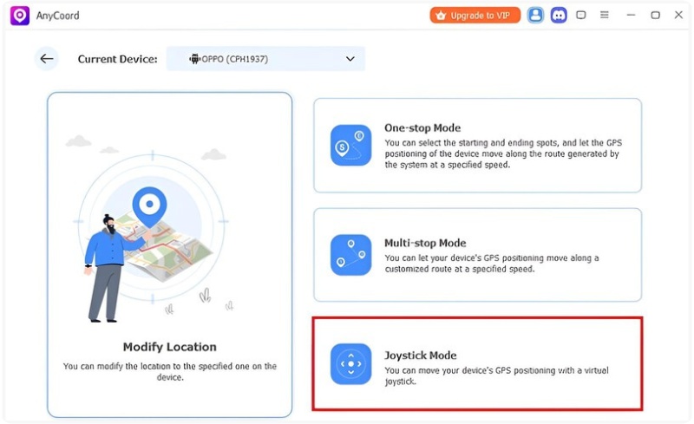Open the Modify Location heading
Screen dimensions: 694x424
pyautogui.click(x=169, y=347)
